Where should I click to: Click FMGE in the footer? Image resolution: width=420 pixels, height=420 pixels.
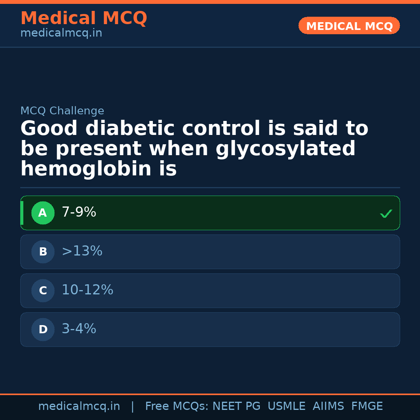(x=367, y=406)
